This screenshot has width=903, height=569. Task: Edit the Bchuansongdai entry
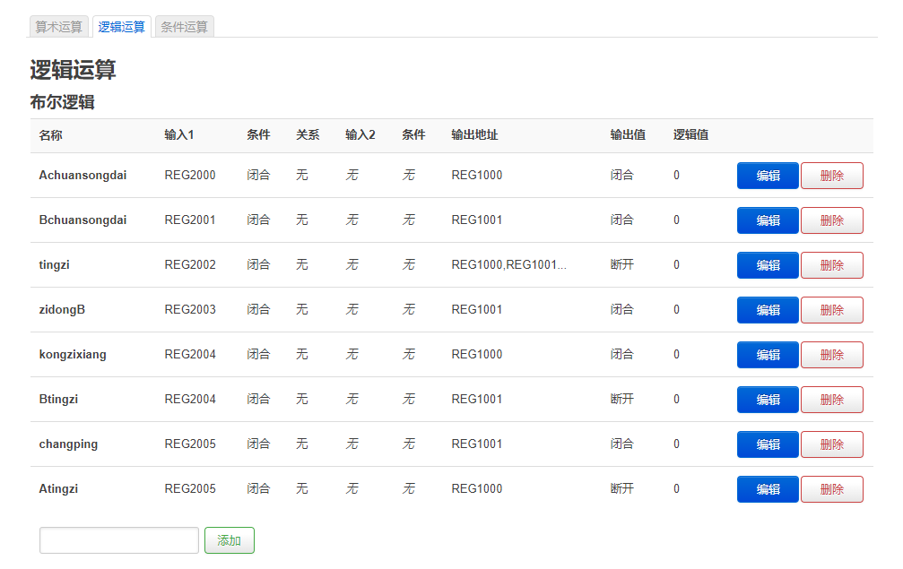(768, 220)
